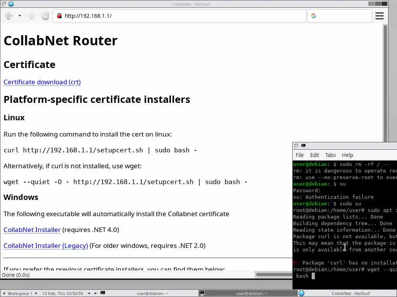The width and height of the screenshot is (397, 297).
Task: Click the horizontal scrollbar at the page bottom
Action: [274, 275]
